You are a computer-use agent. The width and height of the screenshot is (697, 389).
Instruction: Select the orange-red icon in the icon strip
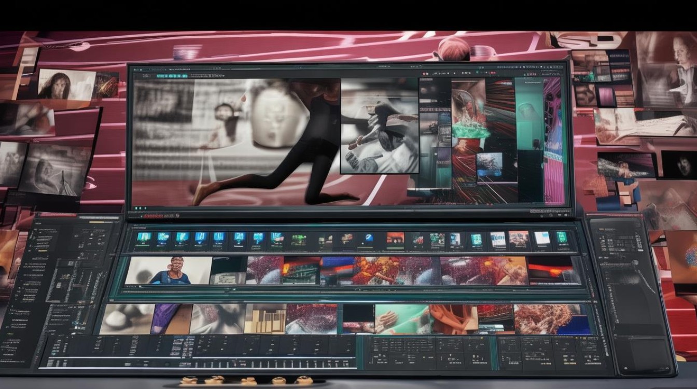395,239
